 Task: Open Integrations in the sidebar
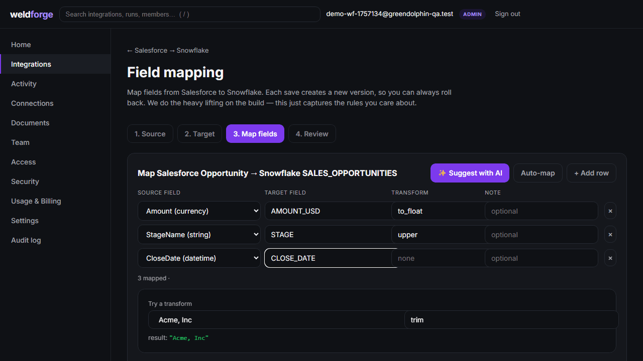(55, 64)
